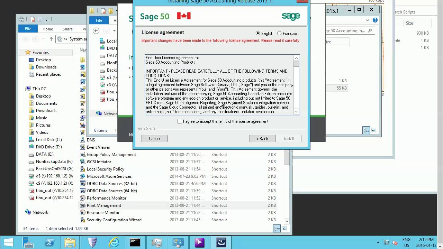Screen dimensions: 443x249
Task: Open the purple shield taskbar icon
Action: (92, 242)
